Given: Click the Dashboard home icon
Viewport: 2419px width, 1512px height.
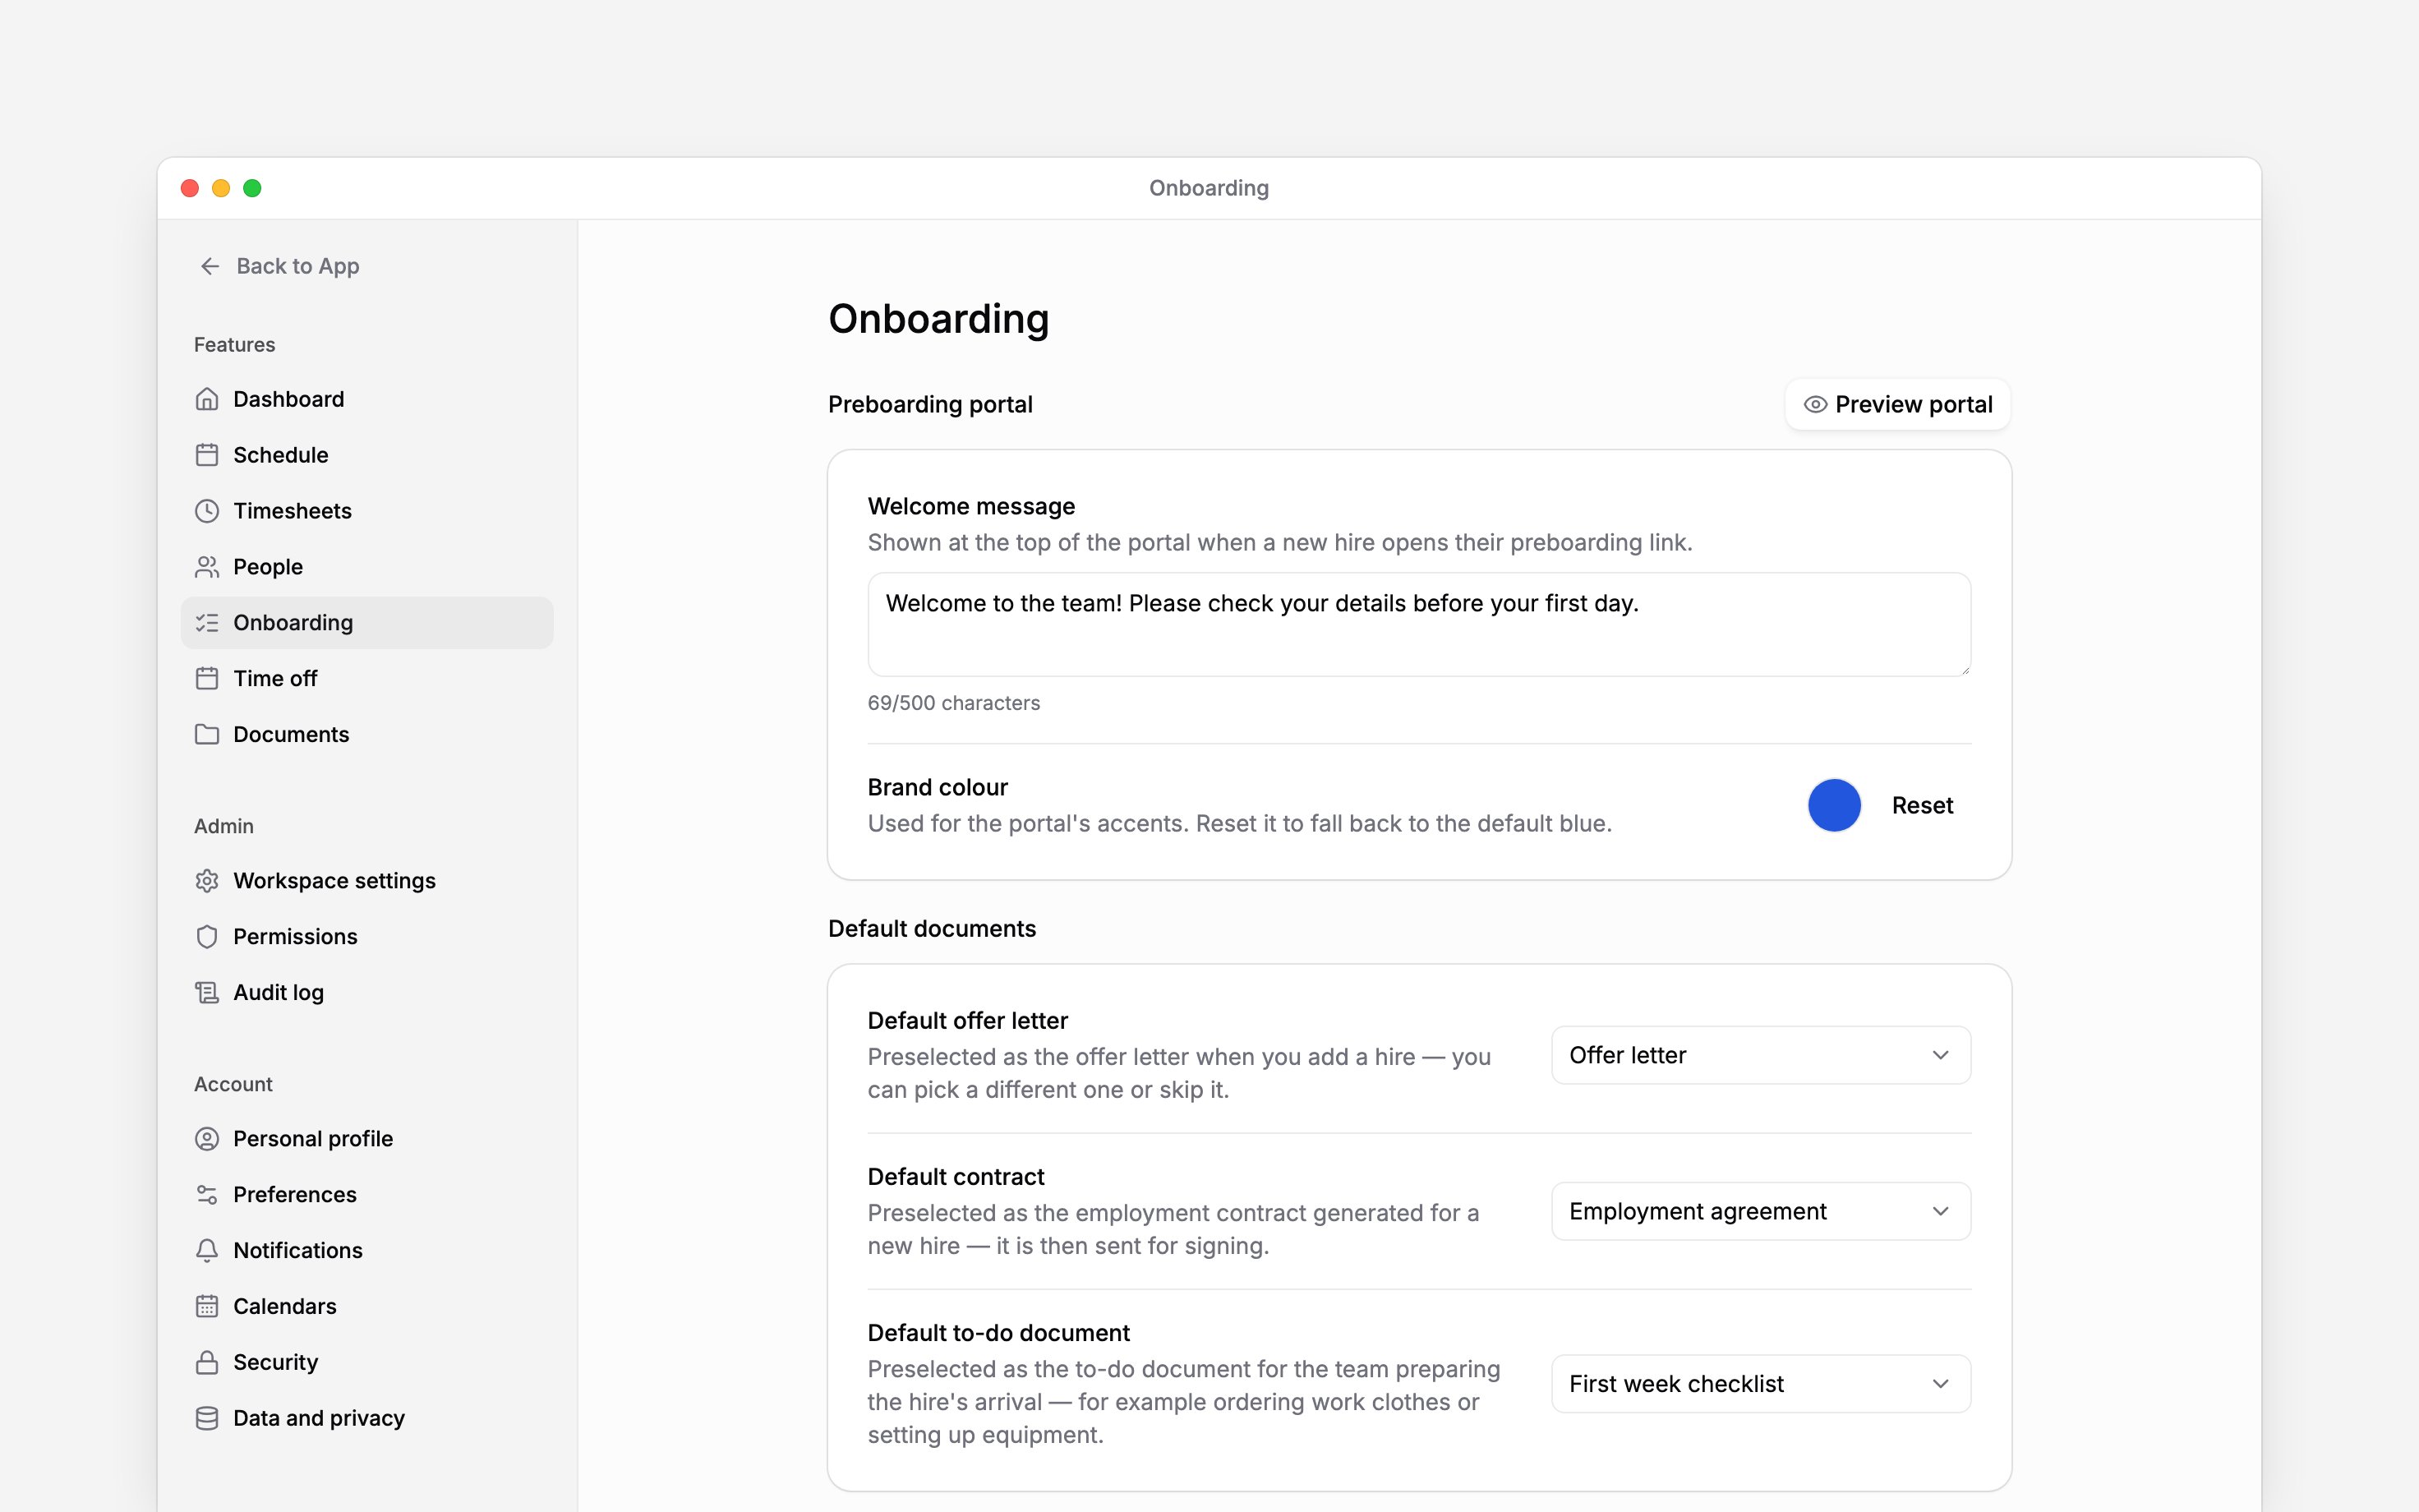Looking at the screenshot, I should (207, 399).
